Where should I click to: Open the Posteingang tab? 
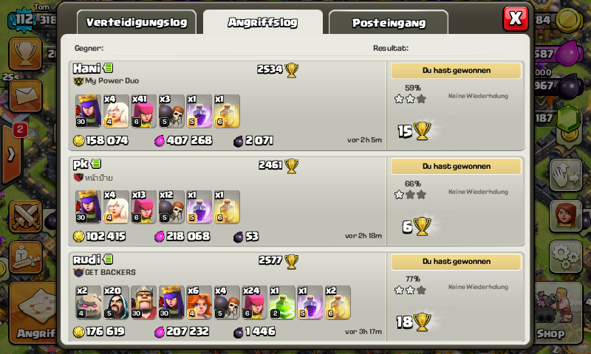pyautogui.click(x=389, y=23)
